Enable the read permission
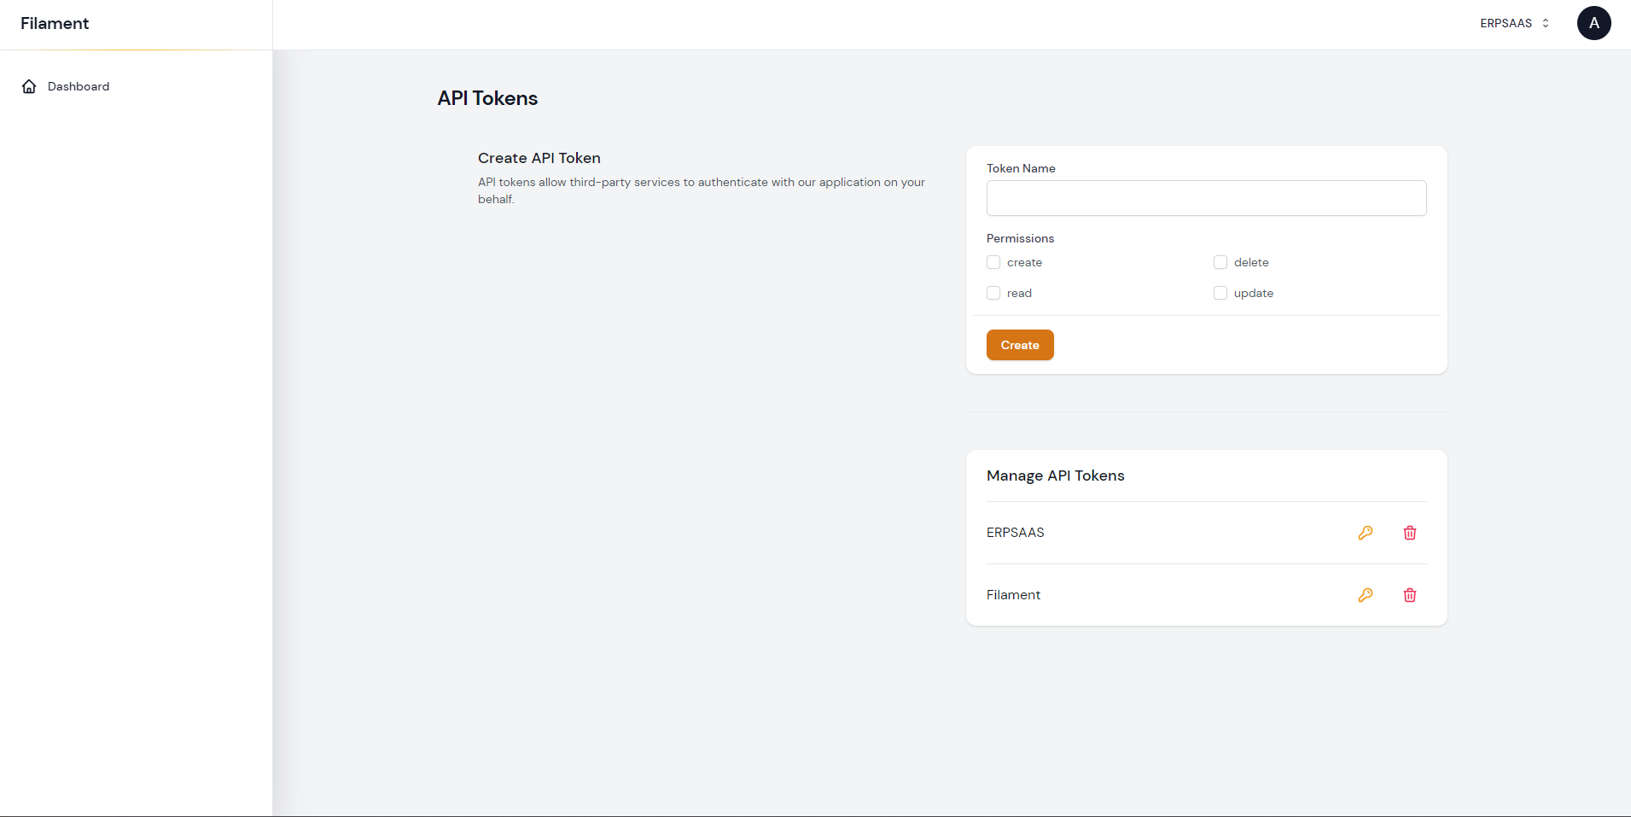Image resolution: width=1631 pixels, height=817 pixels. (993, 293)
